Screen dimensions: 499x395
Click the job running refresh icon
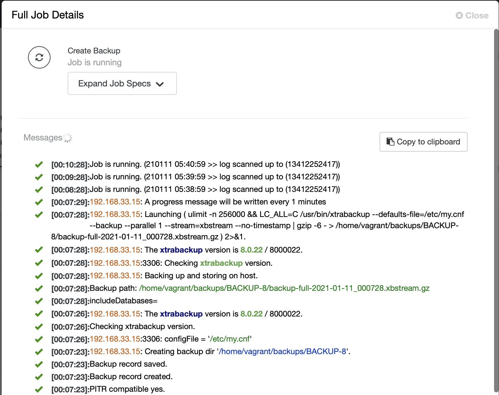[39, 57]
